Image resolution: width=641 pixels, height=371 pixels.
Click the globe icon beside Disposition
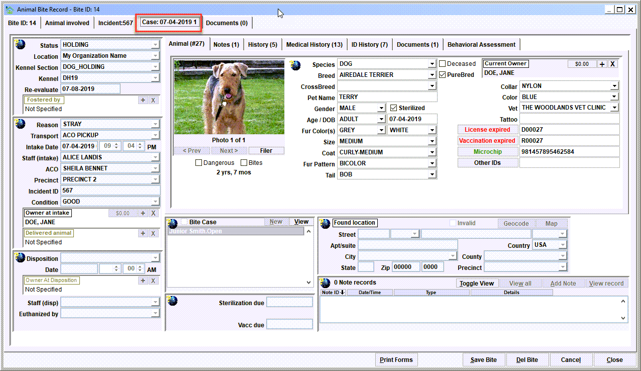pyautogui.click(x=20, y=257)
